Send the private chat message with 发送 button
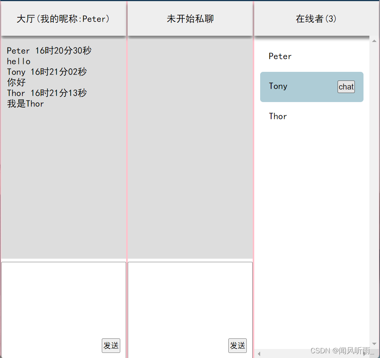 point(237,345)
